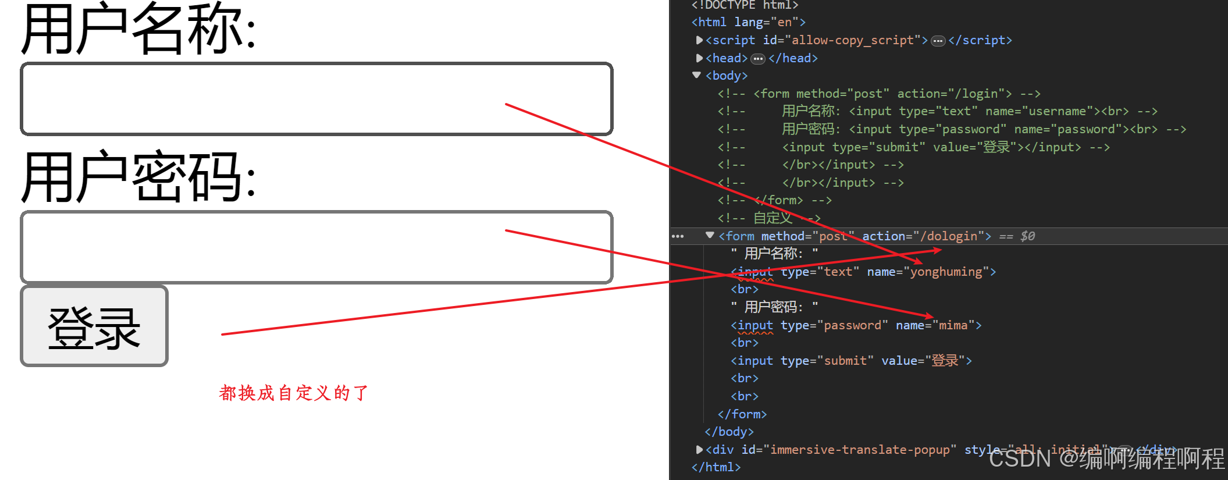This screenshot has width=1228, height=480.
Task: Select the <!DOCTYPE html> line
Action: click(x=745, y=5)
